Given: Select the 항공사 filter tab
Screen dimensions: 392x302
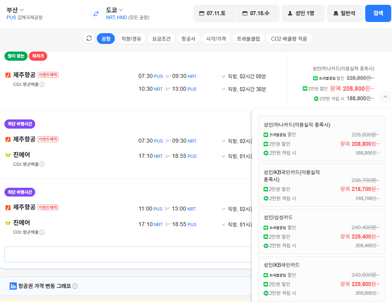Looking at the screenshot, I should click(x=188, y=39).
